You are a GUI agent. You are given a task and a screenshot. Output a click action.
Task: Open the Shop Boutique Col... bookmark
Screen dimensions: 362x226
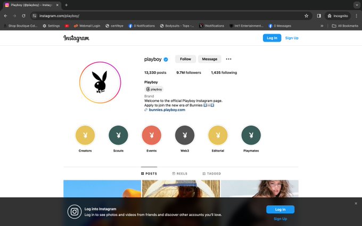click(20, 26)
